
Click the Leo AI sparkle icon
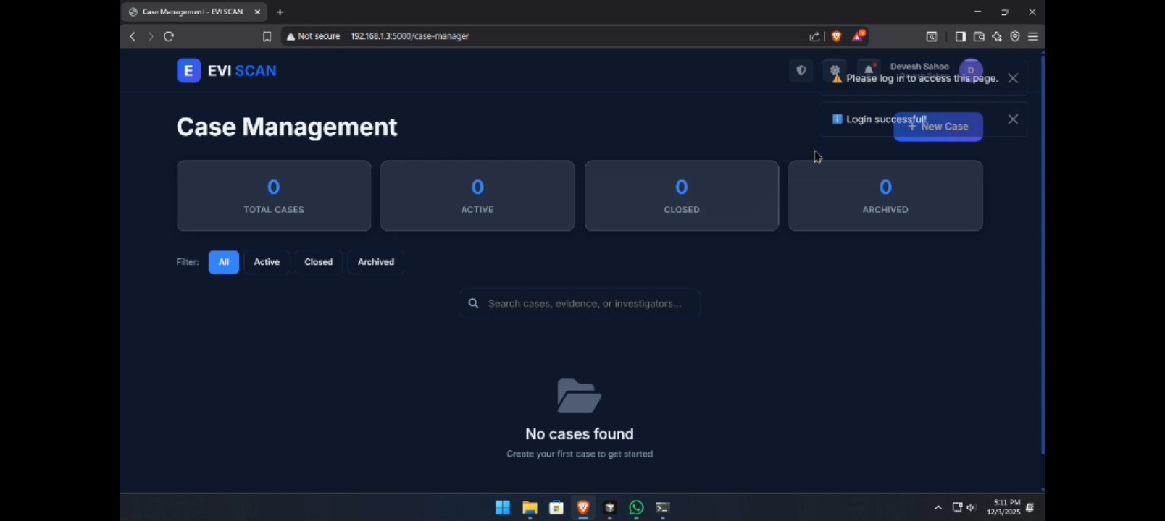997,36
